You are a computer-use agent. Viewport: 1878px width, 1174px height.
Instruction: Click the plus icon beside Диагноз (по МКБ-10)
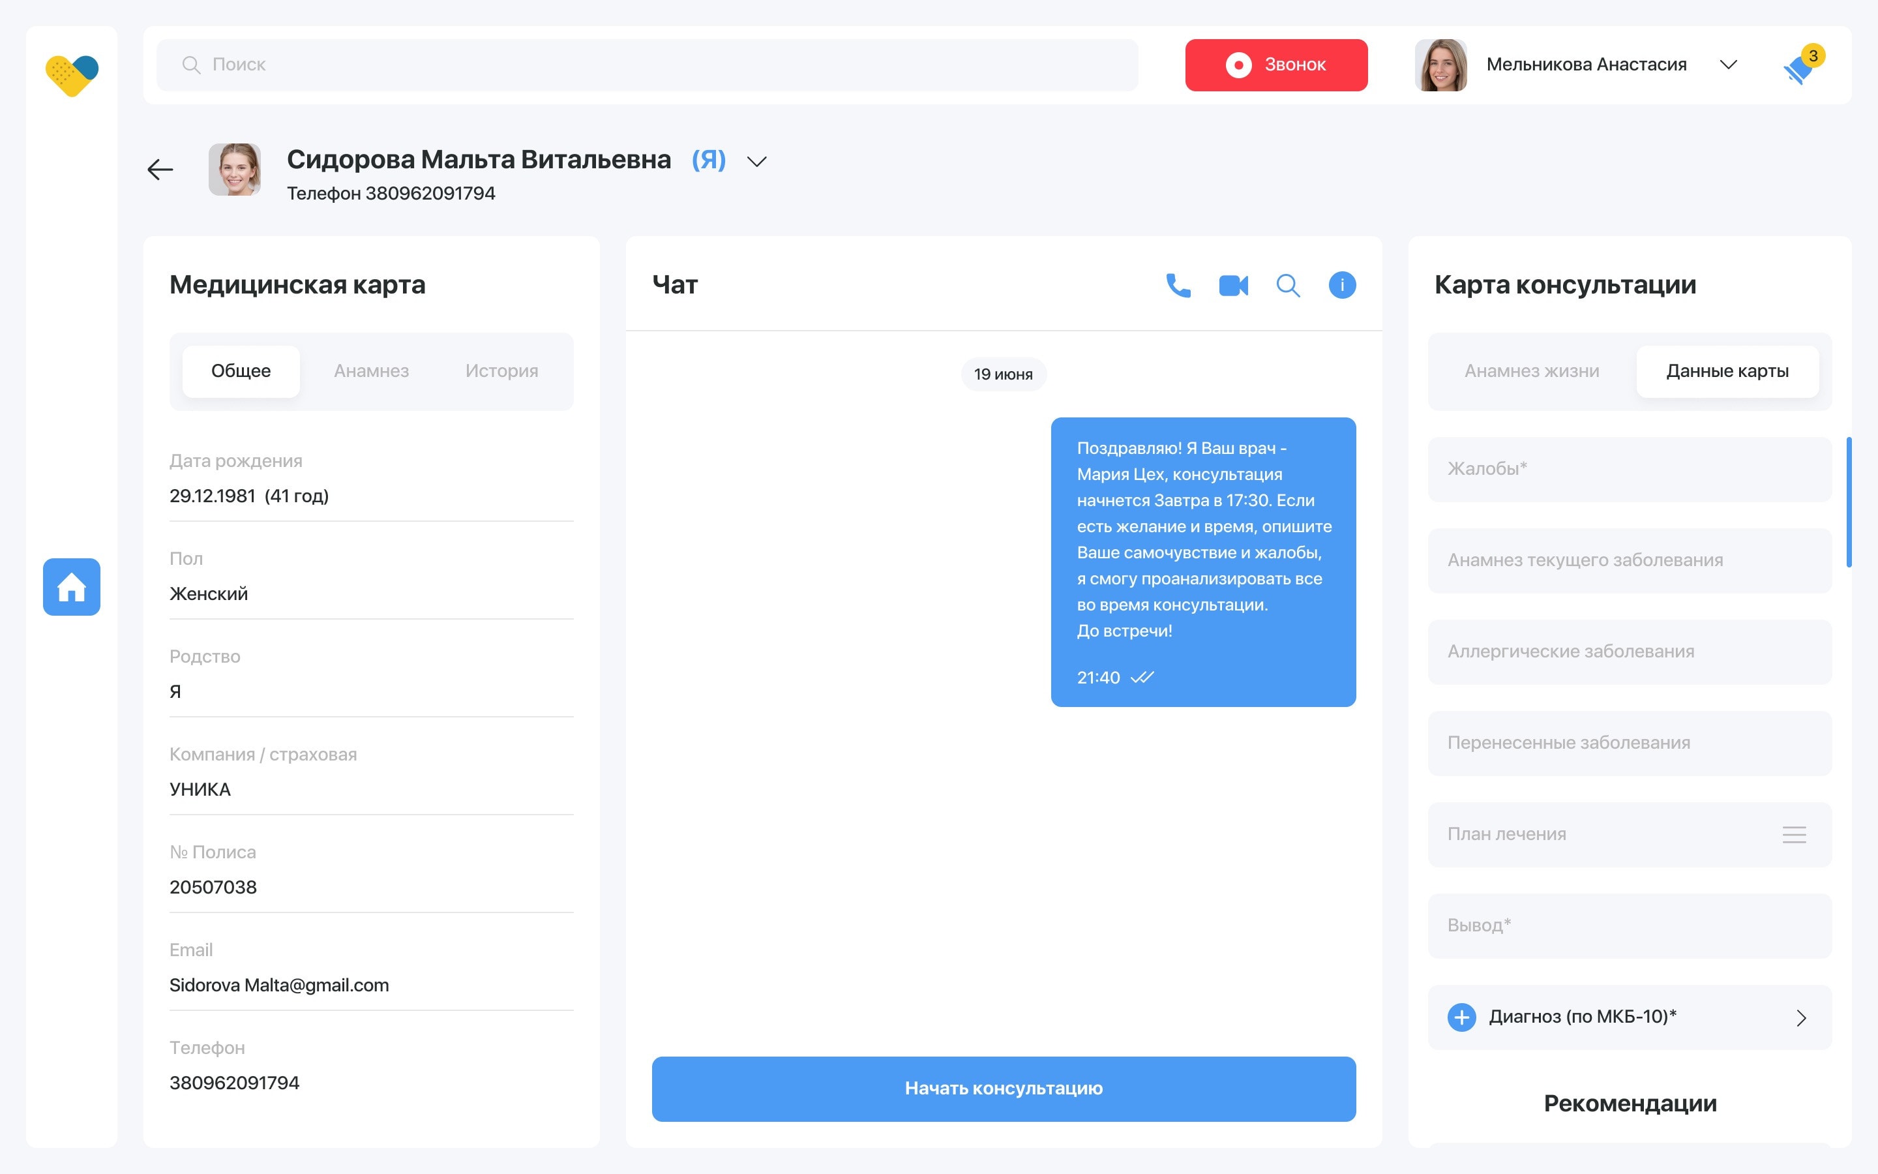coord(1461,1017)
